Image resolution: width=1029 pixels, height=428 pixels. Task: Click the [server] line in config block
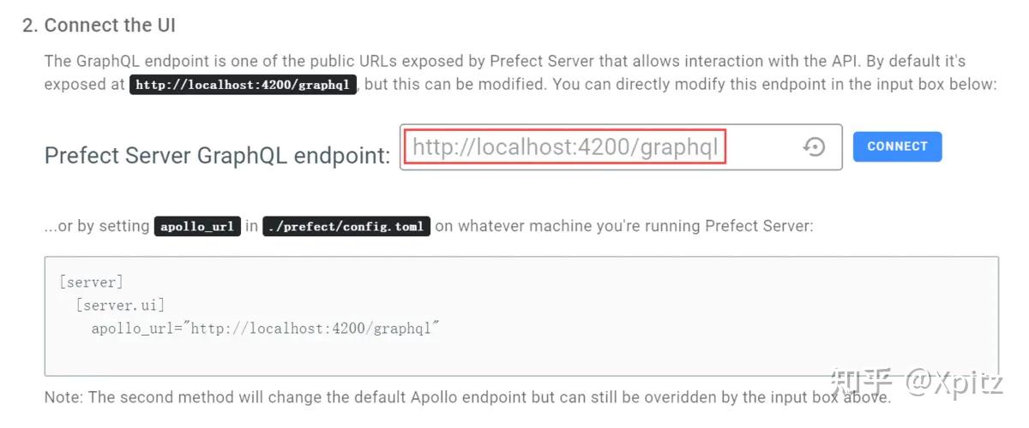[x=92, y=282]
